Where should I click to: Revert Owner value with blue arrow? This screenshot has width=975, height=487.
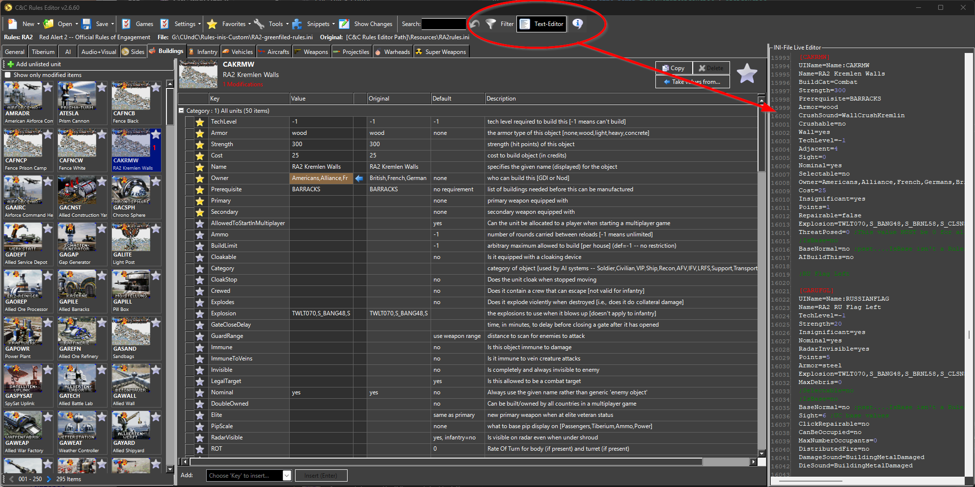click(359, 179)
